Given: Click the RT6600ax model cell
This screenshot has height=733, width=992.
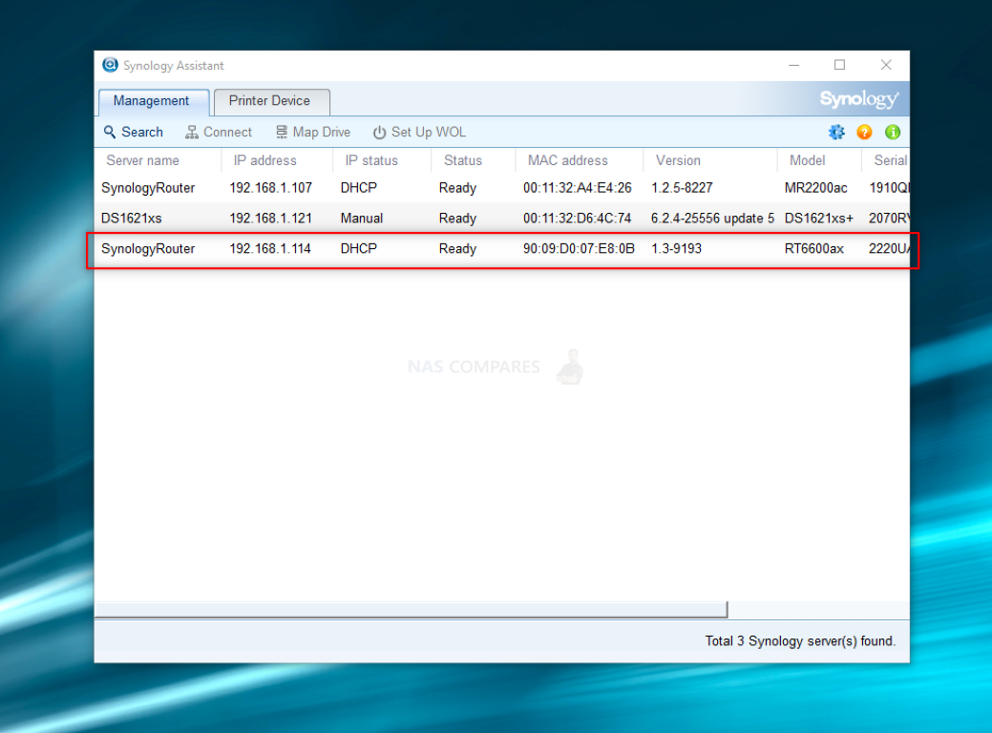Looking at the screenshot, I should tap(814, 248).
